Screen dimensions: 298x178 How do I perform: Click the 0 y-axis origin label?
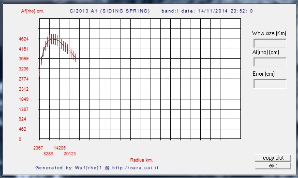[x=20, y=139]
